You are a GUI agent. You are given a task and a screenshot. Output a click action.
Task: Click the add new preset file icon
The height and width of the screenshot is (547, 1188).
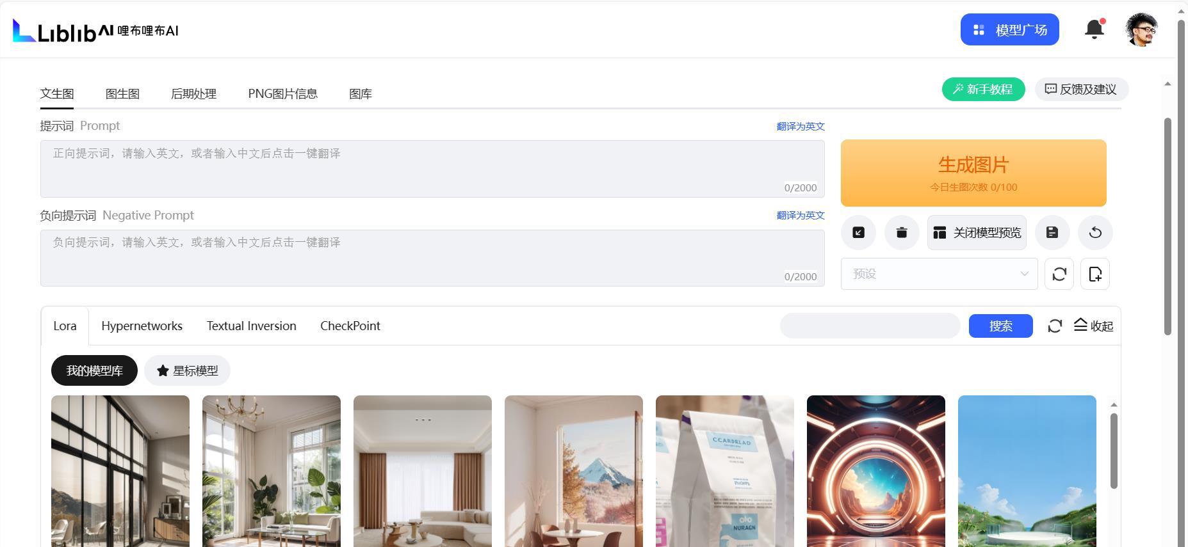[x=1095, y=274]
